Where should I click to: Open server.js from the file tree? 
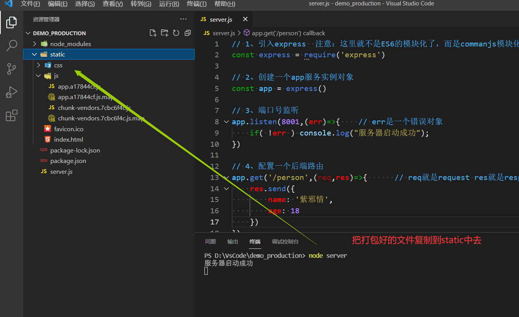(x=109, y=171)
